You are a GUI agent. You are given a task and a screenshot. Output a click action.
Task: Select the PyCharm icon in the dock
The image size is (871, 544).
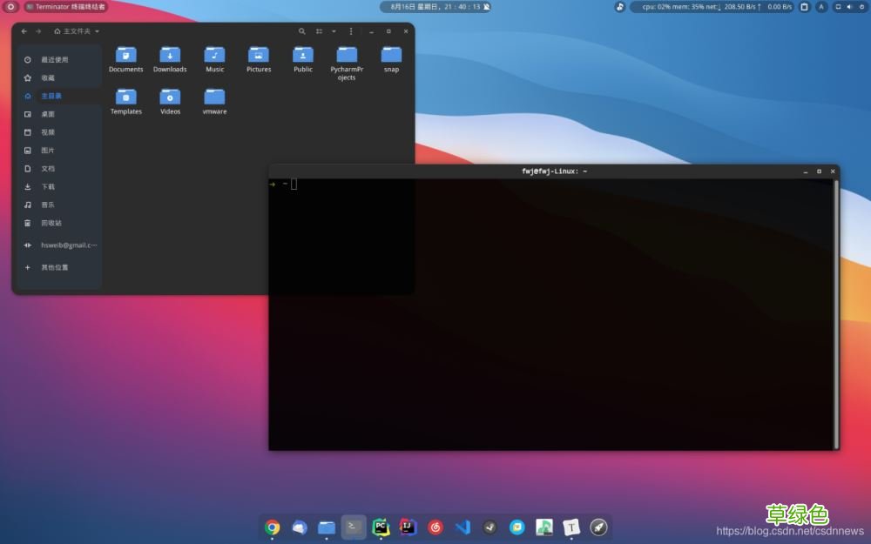[x=380, y=527]
